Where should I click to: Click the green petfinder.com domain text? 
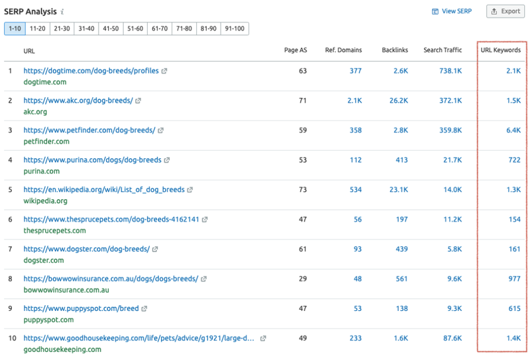click(x=46, y=142)
